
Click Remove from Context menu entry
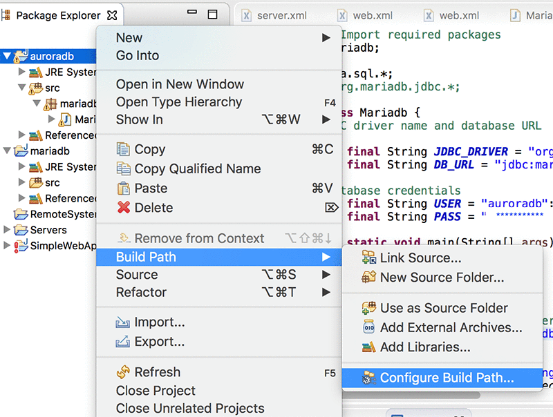point(219,238)
